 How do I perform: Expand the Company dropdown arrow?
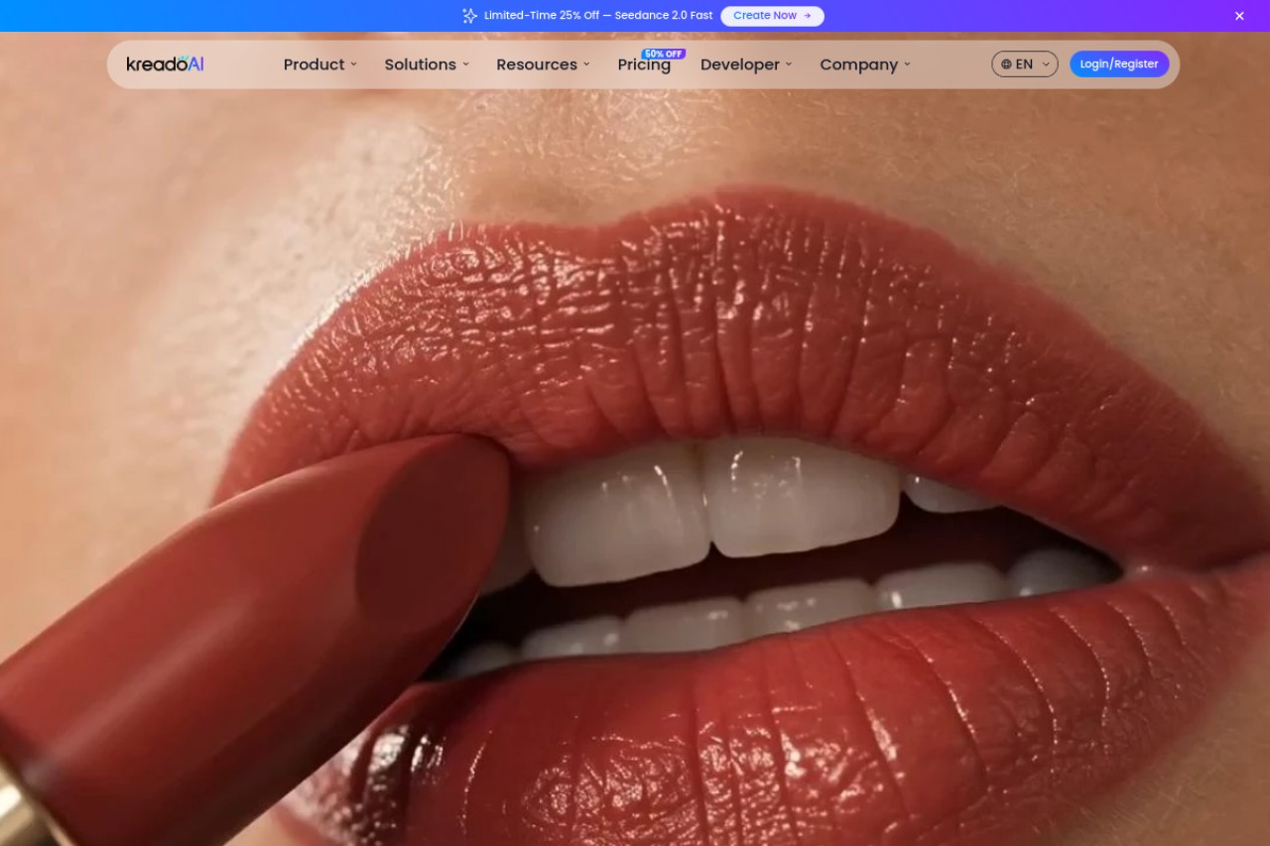907,64
